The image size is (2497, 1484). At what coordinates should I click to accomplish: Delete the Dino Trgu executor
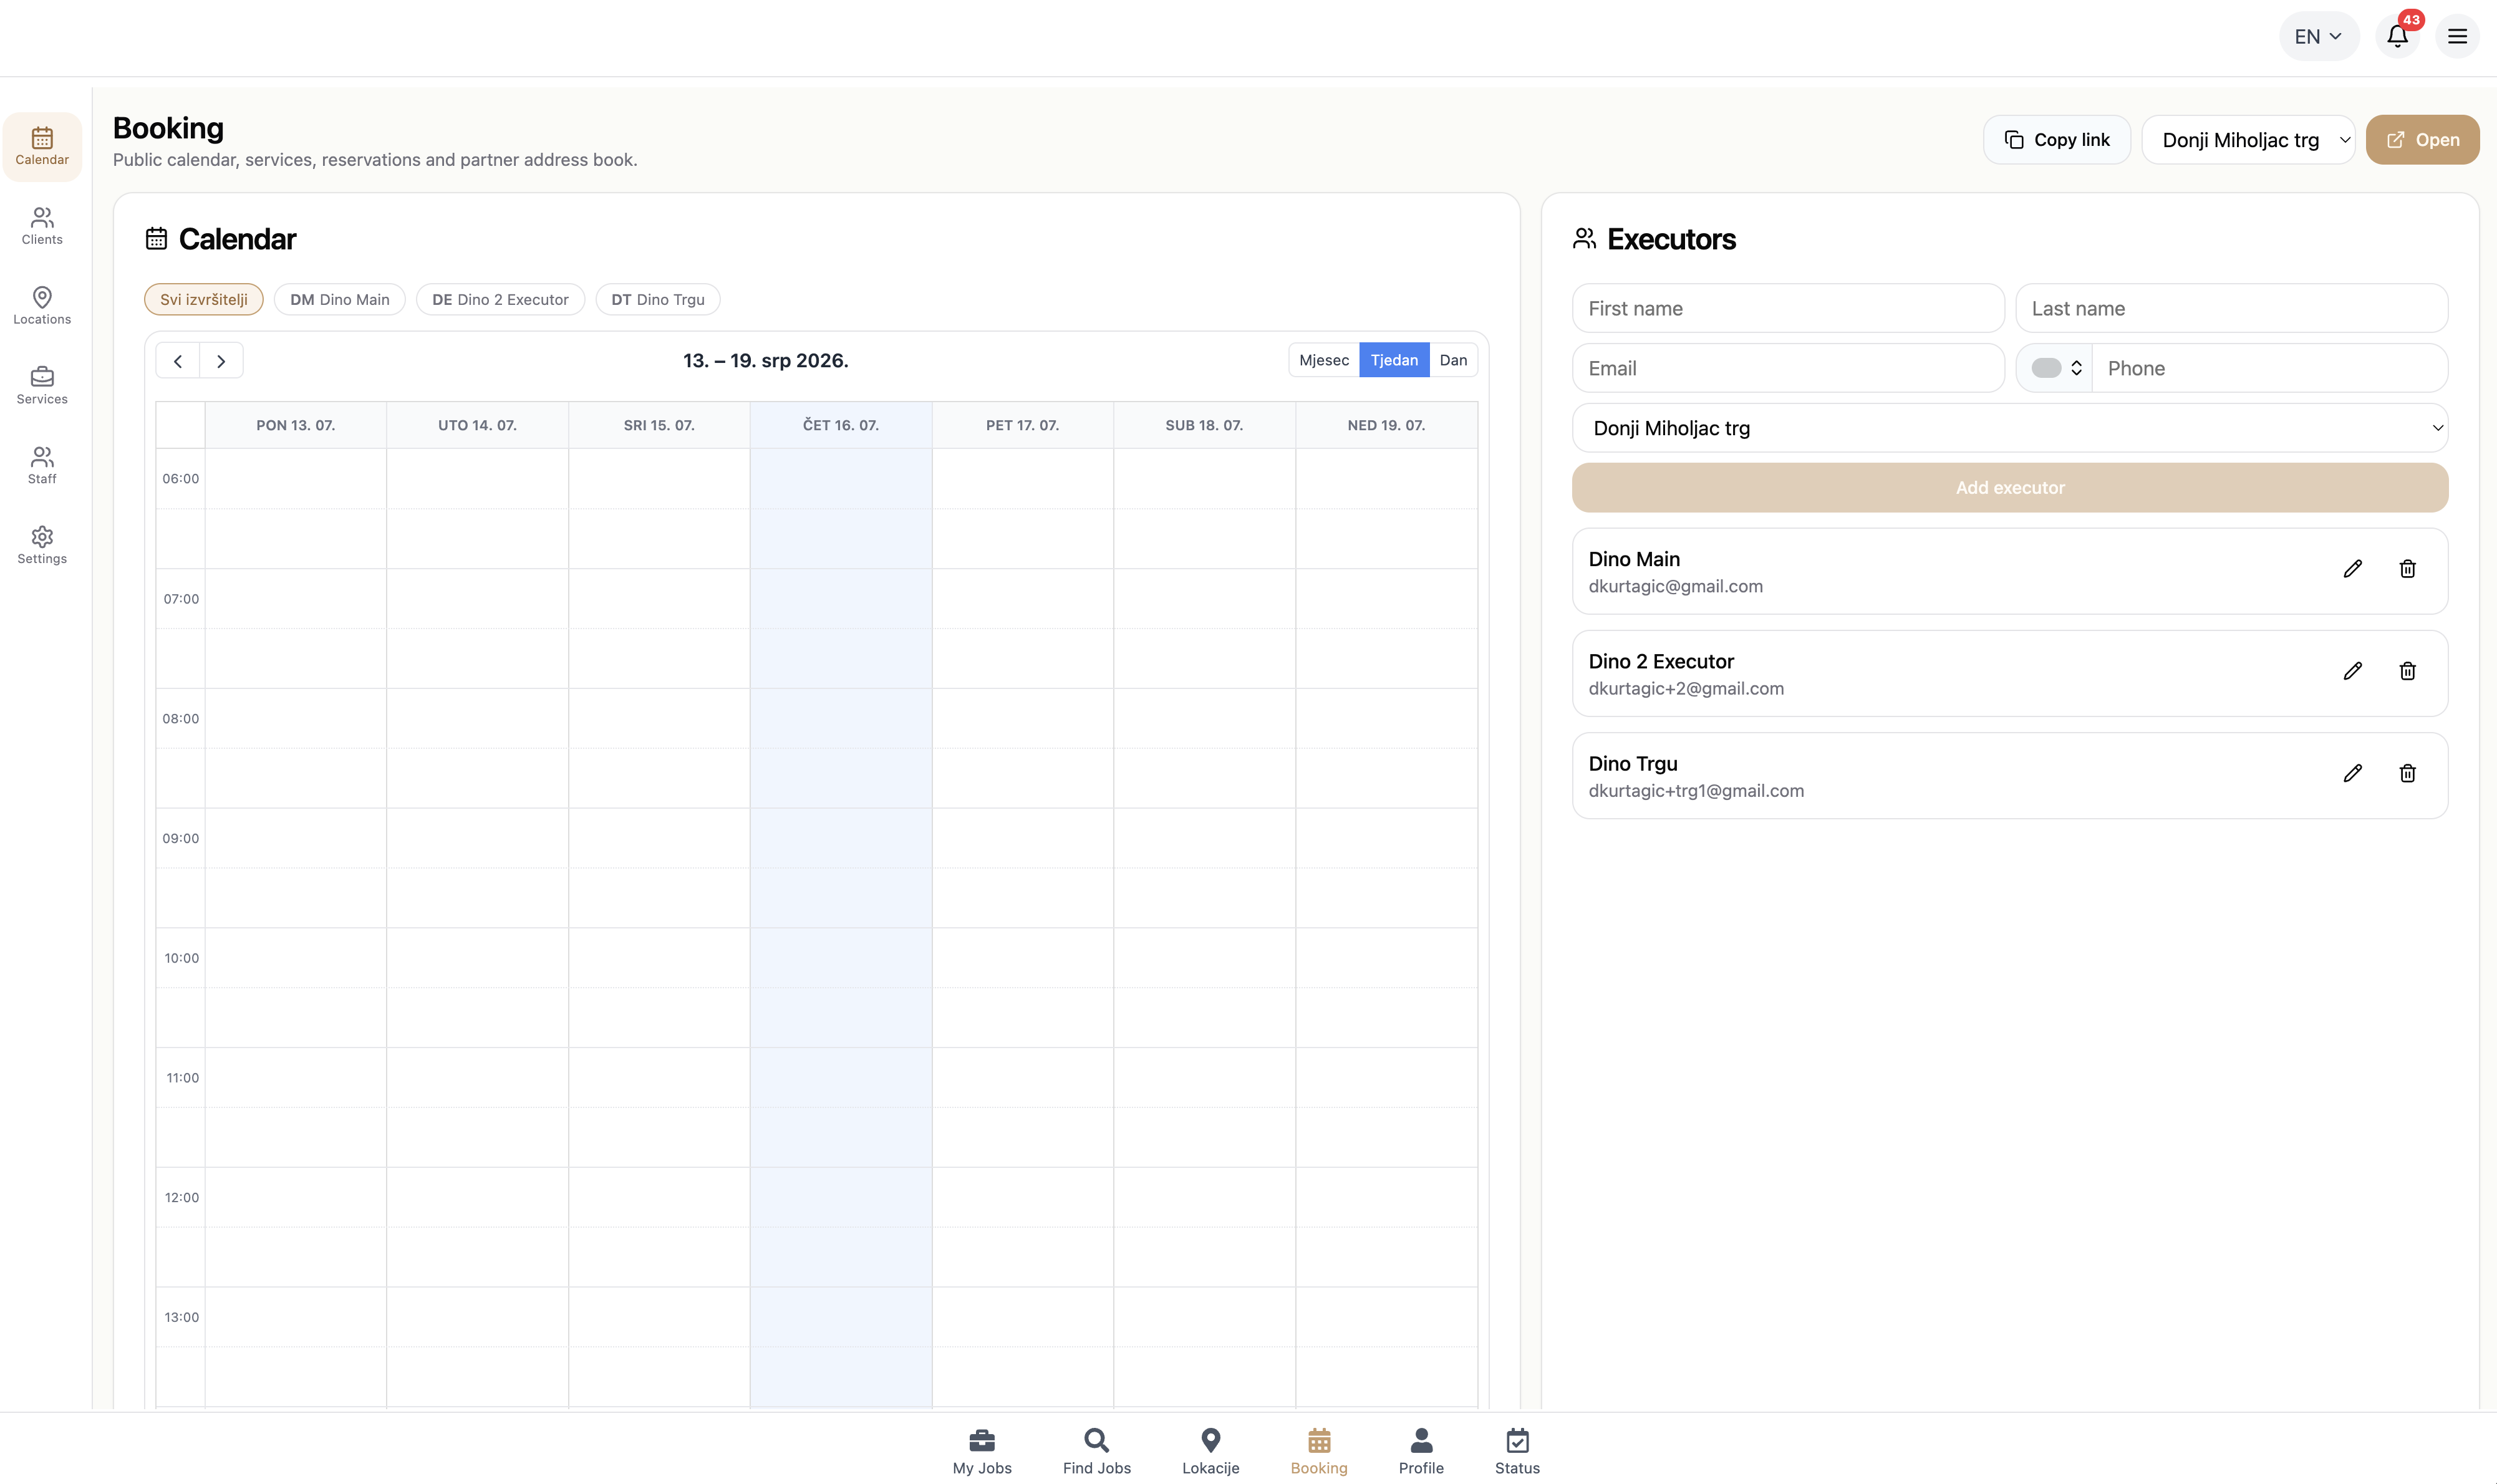2407,773
